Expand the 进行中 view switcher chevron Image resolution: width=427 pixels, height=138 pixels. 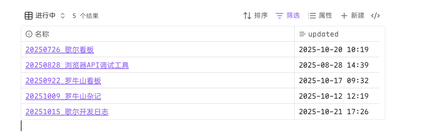(x=62, y=16)
